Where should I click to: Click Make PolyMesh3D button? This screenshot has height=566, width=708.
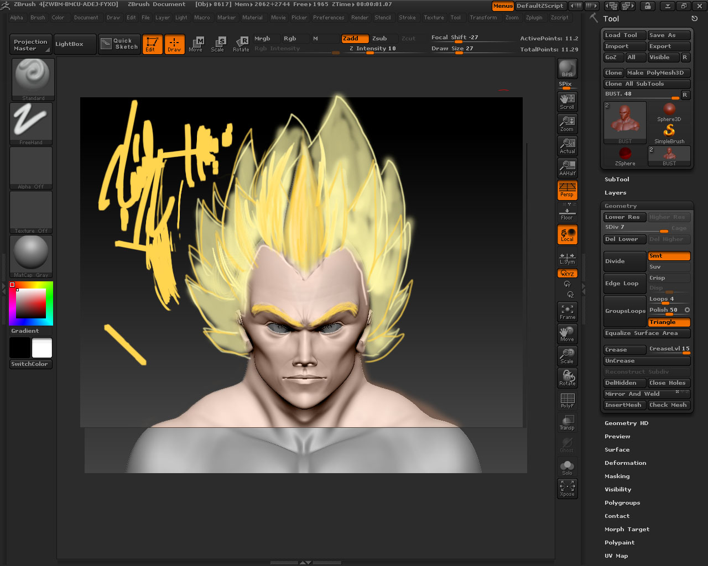658,73
